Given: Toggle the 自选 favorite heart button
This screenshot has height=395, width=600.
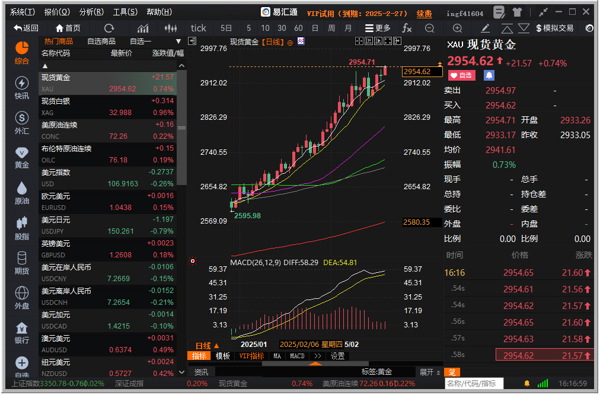Looking at the screenshot, I should click(x=462, y=75).
